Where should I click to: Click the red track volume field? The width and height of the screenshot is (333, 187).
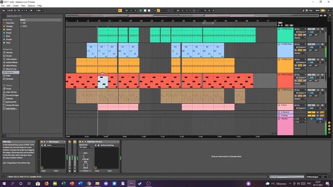(x=311, y=78)
